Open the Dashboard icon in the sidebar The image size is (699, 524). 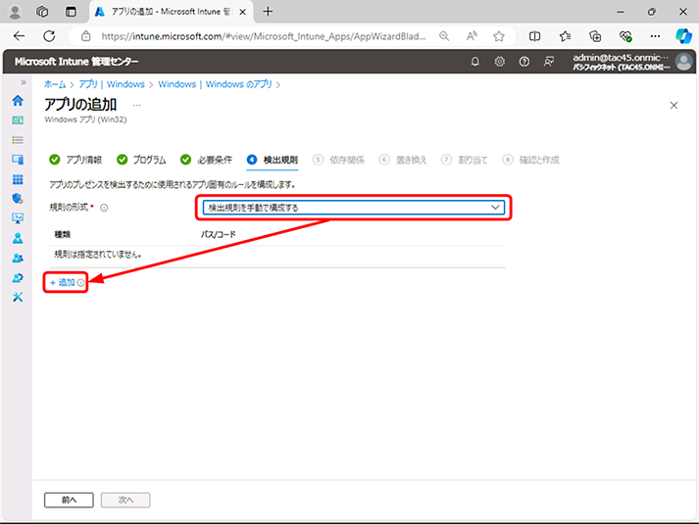[18, 120]
